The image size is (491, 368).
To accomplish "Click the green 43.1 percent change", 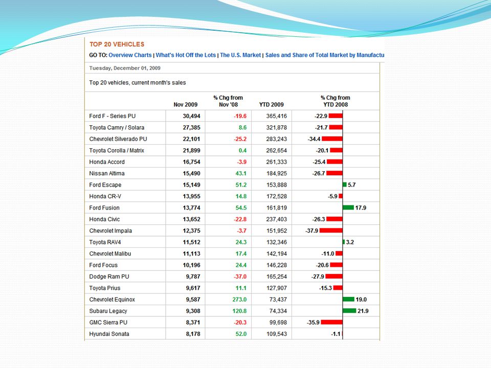I will tap(241, 173).
